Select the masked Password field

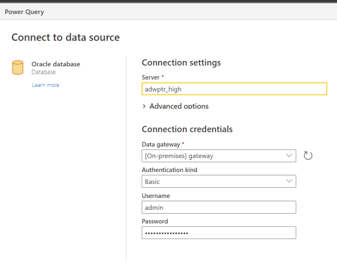(218, 233)
